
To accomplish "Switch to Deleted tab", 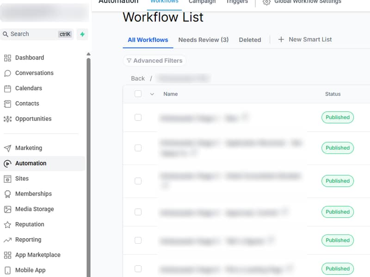I will tap(250, 40).
